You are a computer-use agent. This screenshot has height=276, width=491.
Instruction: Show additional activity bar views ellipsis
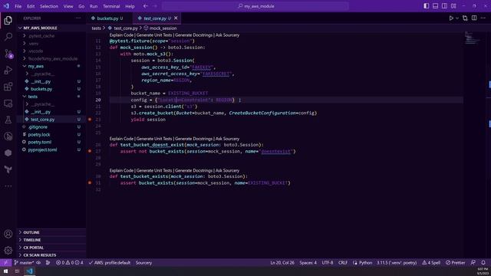8,186
